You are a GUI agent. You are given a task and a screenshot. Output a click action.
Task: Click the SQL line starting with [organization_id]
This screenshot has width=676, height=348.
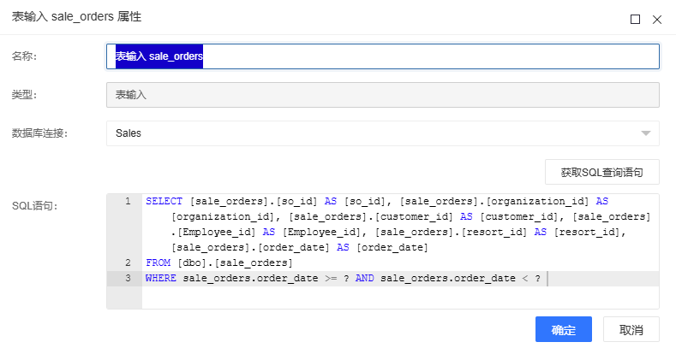click(411, 217)
